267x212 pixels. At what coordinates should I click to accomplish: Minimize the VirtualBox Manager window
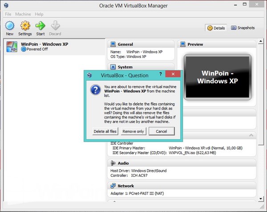tap(235, 5)
